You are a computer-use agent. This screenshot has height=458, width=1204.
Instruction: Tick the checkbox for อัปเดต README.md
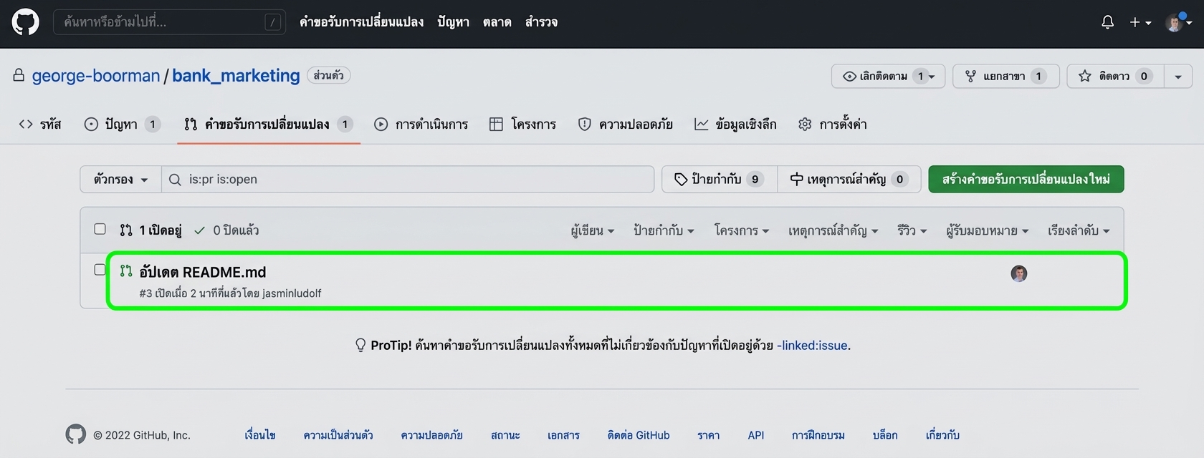(x=100, y=270)
